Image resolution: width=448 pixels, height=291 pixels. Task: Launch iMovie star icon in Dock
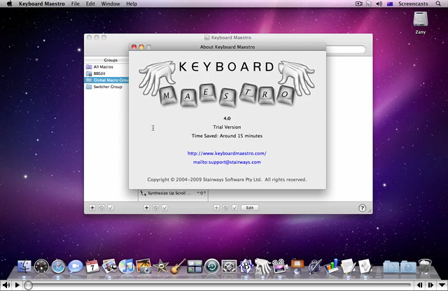[x=160, y=267]
